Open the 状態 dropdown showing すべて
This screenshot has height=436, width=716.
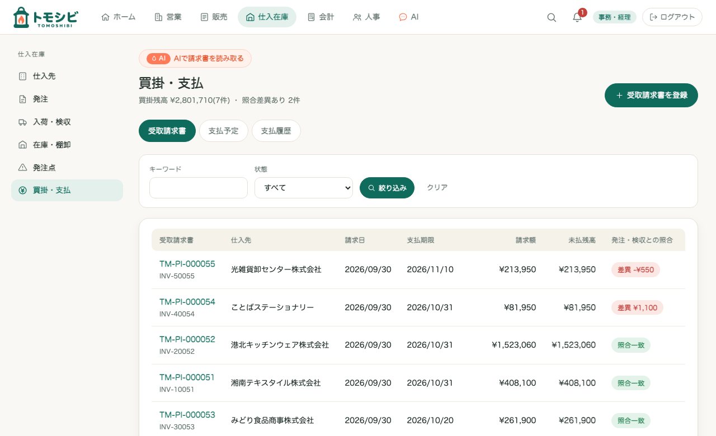[x=304, y=188]
